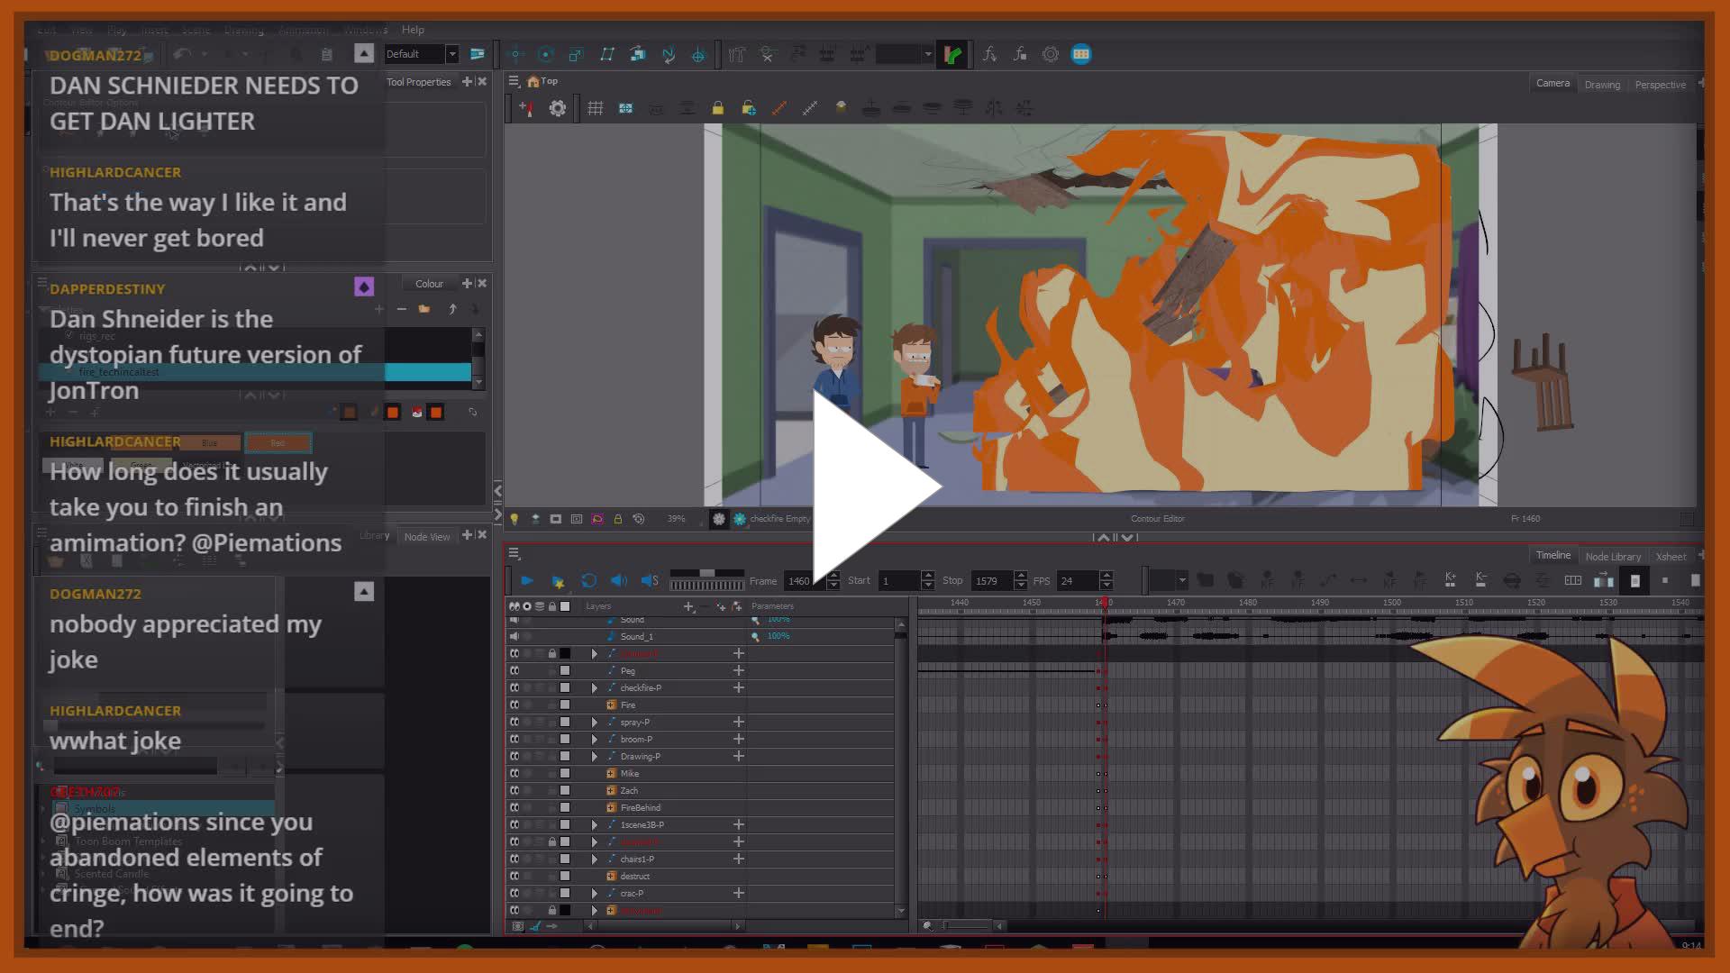Expand the Drawing-P layer triangle
The height and width of the screenshot is (973, 1730).
[594, 757]
